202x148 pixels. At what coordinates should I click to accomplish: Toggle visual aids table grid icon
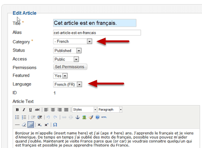click(31, 124)
